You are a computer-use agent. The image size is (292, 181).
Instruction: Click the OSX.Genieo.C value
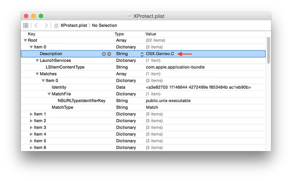click(160, 54)
